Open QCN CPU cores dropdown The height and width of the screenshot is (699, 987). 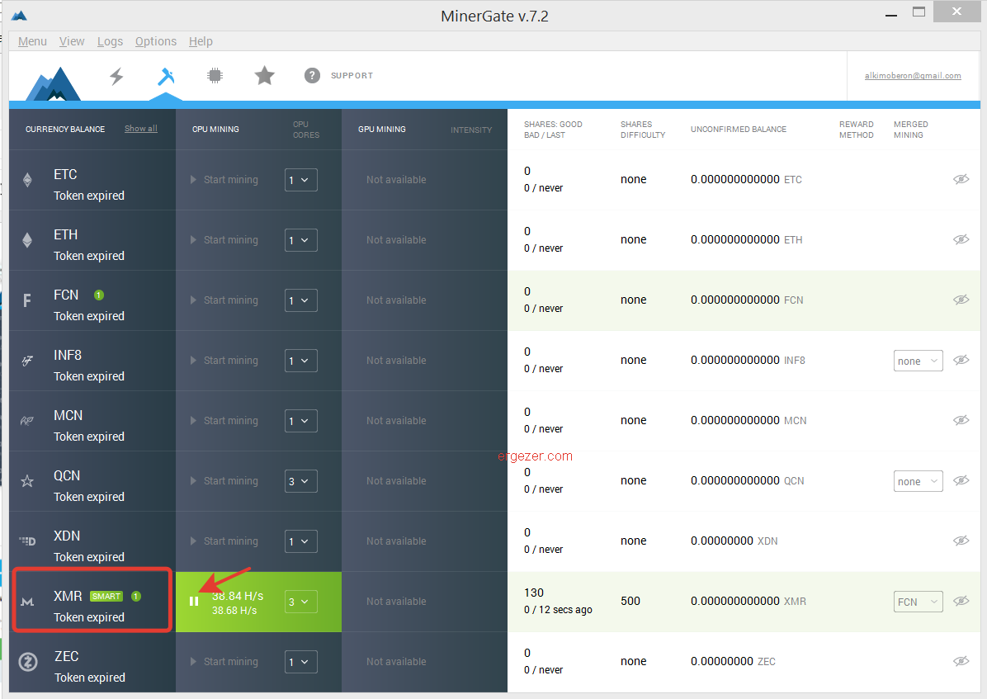pos(301,481)
